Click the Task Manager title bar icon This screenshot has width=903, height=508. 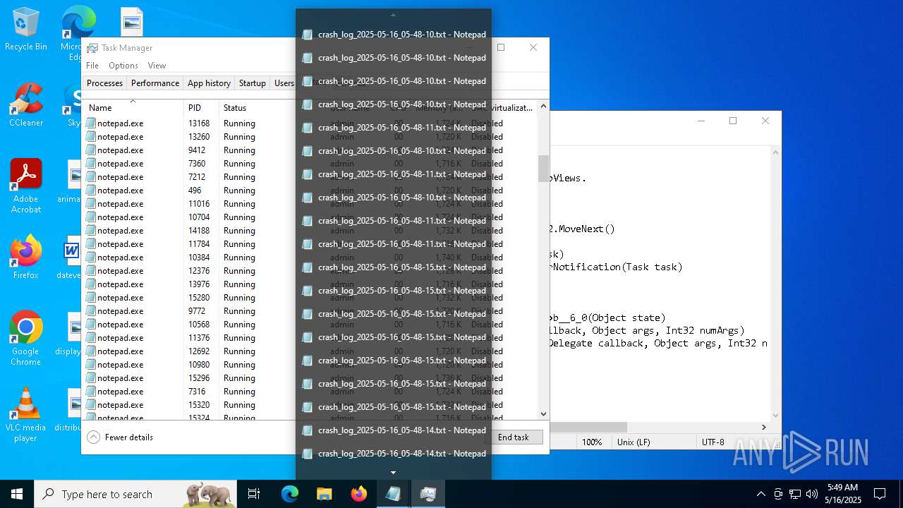(92, 48)
